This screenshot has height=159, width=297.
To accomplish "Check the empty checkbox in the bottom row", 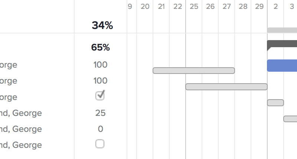I will click(x=100, y=144).
